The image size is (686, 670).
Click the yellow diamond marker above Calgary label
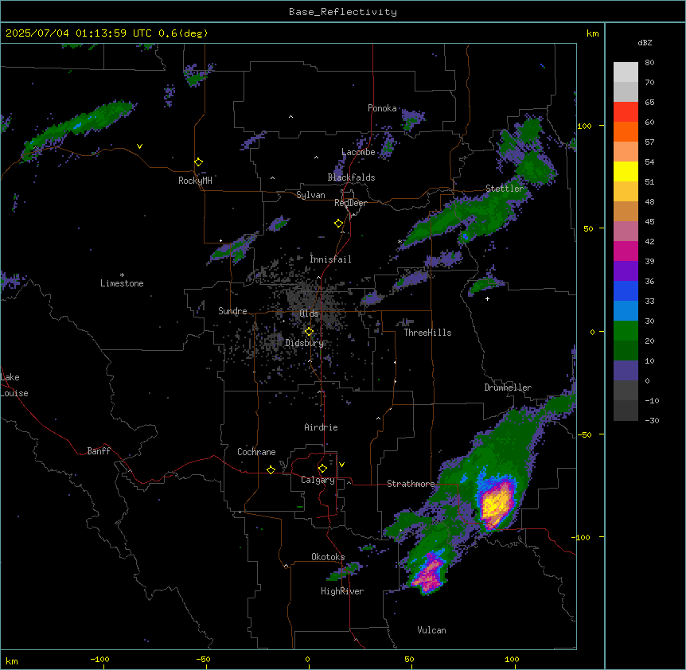(322, 469)
